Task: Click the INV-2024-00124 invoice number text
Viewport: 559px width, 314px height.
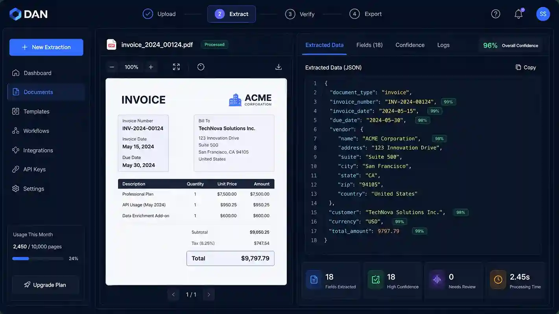Action: tap(143, 129)
